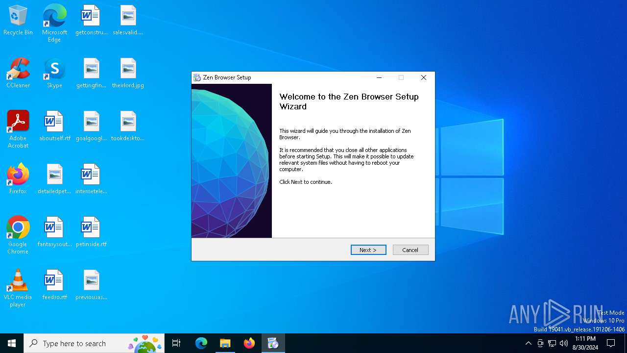
Task: Launch Microsoft Edge from the taskbar
Action: 201,343
